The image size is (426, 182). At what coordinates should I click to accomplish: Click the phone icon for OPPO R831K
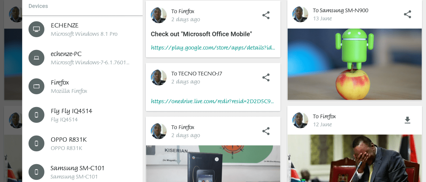(x=36, y=143)
